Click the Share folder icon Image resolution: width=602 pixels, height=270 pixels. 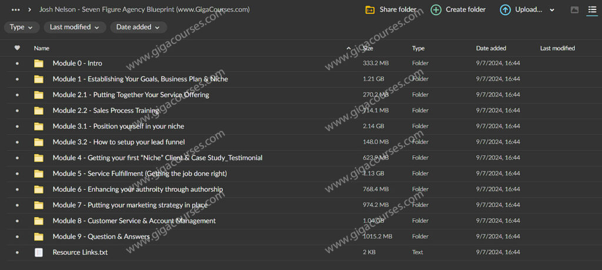point(370,9)
